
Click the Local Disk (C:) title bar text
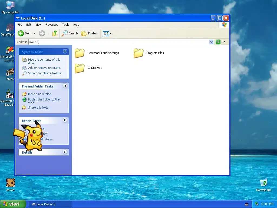pyautogui.click(x=33, y=18)
